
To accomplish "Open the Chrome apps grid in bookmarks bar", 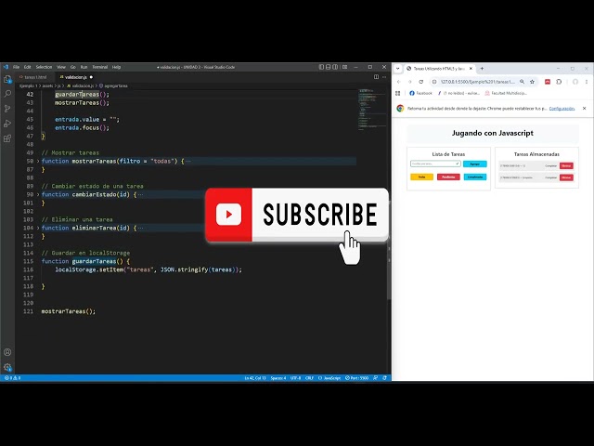I will click(x=398, y=93).
